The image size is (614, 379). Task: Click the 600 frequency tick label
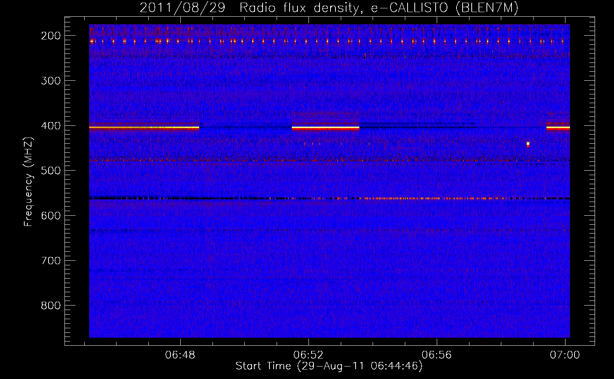[x=51, y=216]
